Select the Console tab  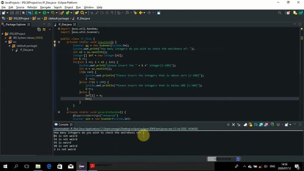pos(63,124)
